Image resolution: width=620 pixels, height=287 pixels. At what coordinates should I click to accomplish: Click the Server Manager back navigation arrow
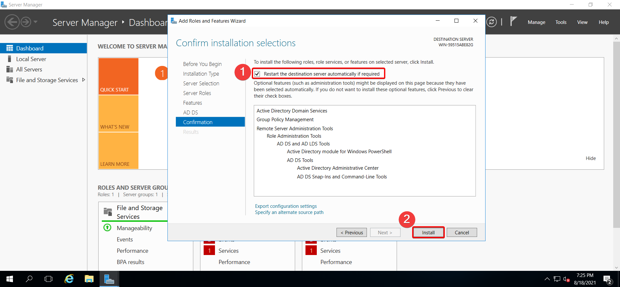click(x=12, y=22)
